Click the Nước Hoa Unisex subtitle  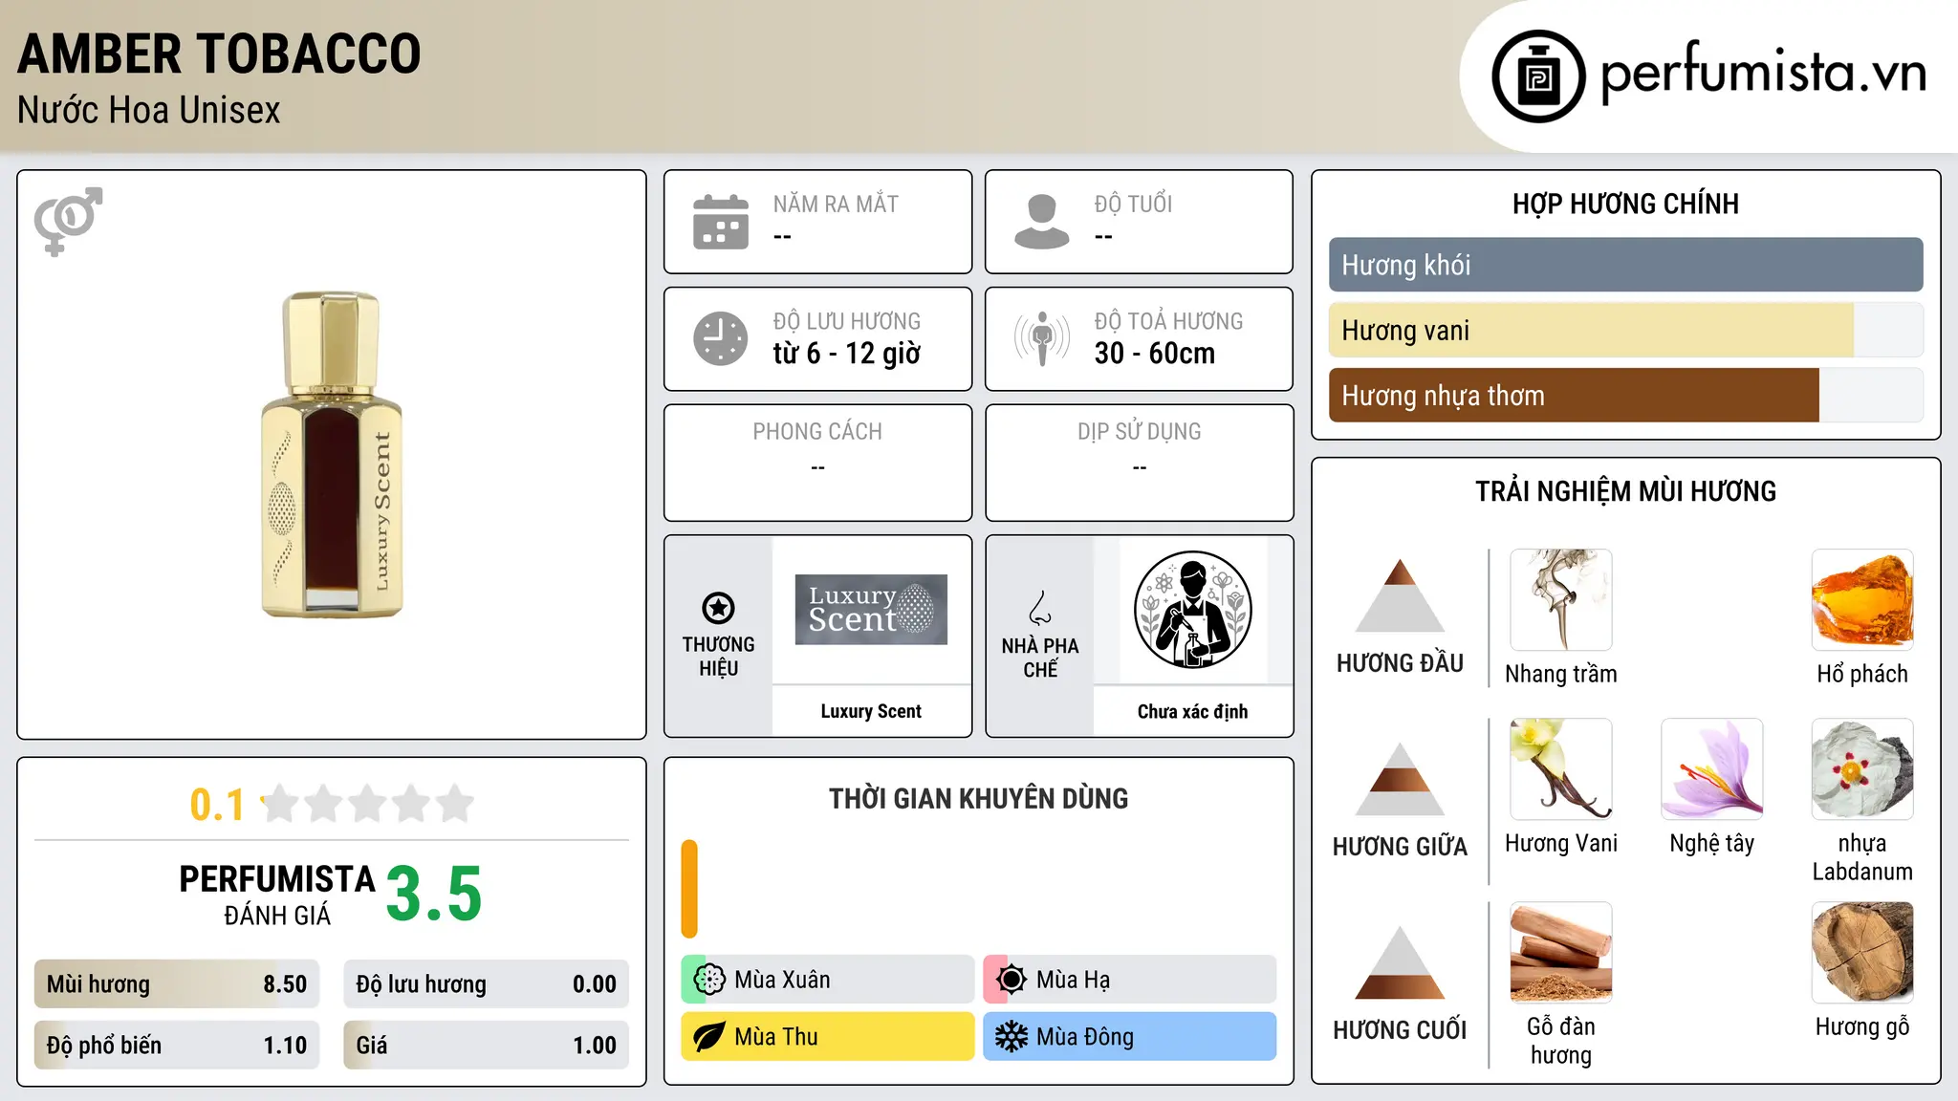click(148, 111)
